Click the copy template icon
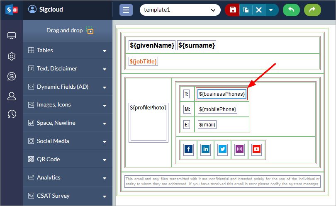This screenshot has width=336, height=206. pyautogui.click(x=246, y=10)
